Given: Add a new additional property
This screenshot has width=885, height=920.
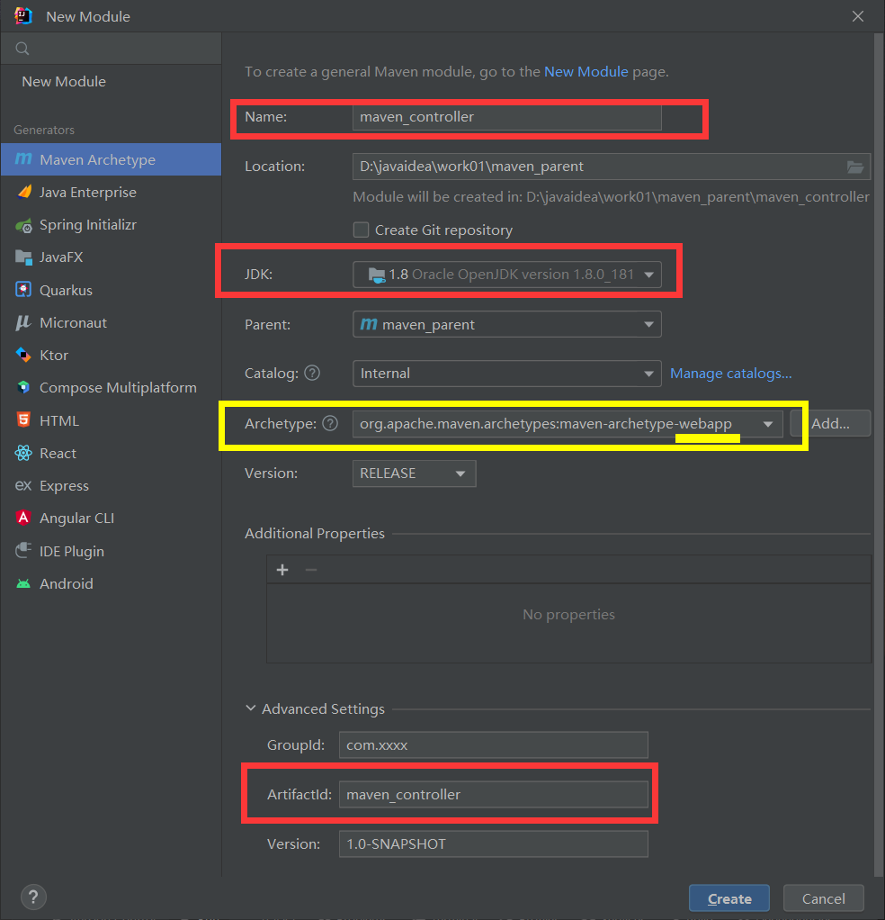Looking at the screenshot, I should [x=282, y=570].
